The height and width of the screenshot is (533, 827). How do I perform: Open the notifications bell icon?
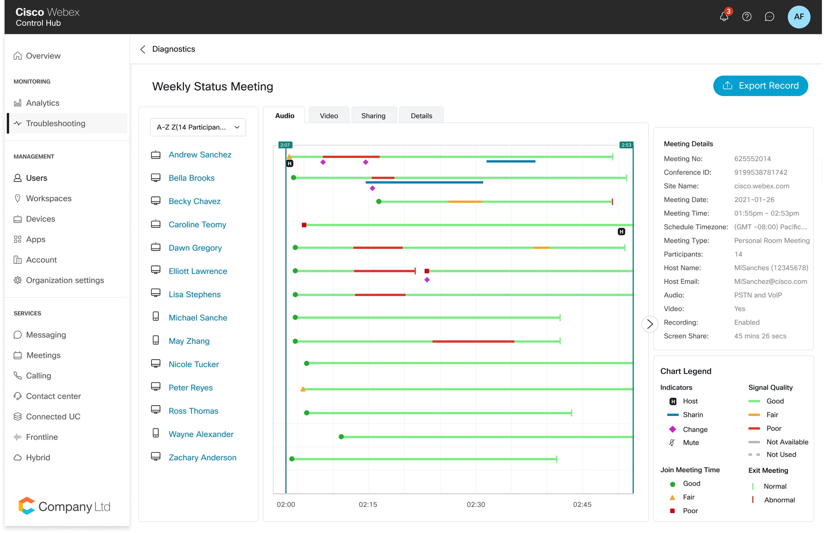tap(724, 17)
